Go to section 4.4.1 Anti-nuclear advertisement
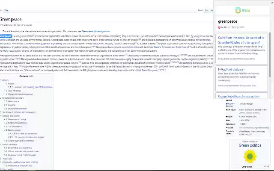 (23, 134)
